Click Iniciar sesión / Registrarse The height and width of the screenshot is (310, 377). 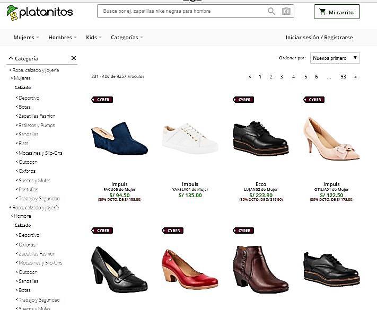click(319, 38)
